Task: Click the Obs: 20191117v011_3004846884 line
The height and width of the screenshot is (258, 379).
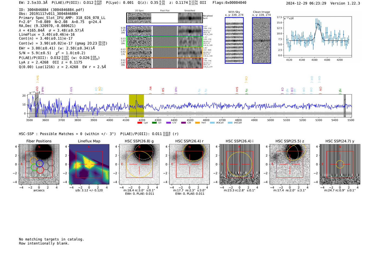Action: [x=48, y=14]
